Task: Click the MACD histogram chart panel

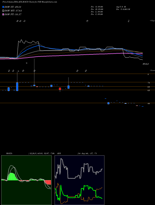Action: click(26, 180)
